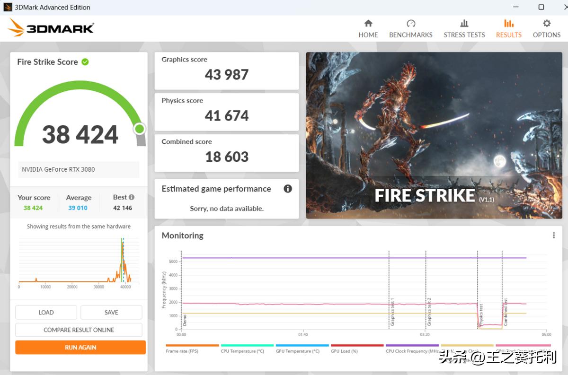Toggle GPU Load (%) series in legend
Image resolution: width=568 pixels, height=375 pixels.
click(x=344, y=351)
